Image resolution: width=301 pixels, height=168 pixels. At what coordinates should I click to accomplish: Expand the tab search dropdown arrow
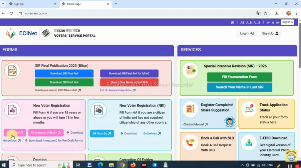point(4,4)
